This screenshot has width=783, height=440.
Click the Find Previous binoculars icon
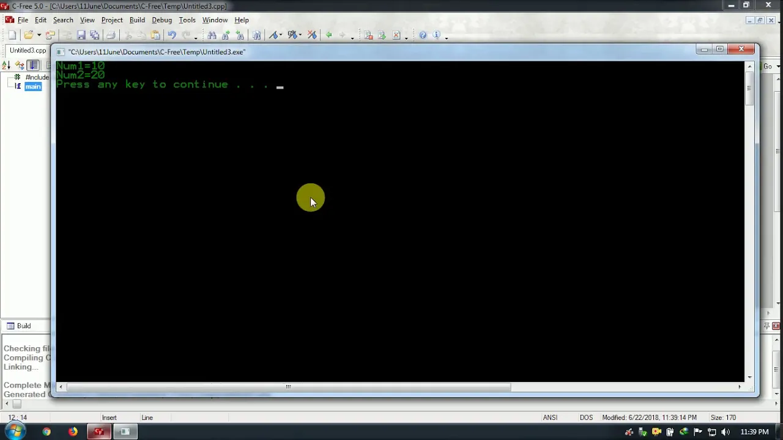point(240,35)
